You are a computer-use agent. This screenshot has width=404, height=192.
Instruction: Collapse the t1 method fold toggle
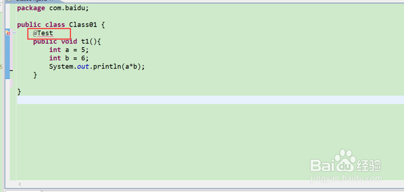tap(14, 33)
